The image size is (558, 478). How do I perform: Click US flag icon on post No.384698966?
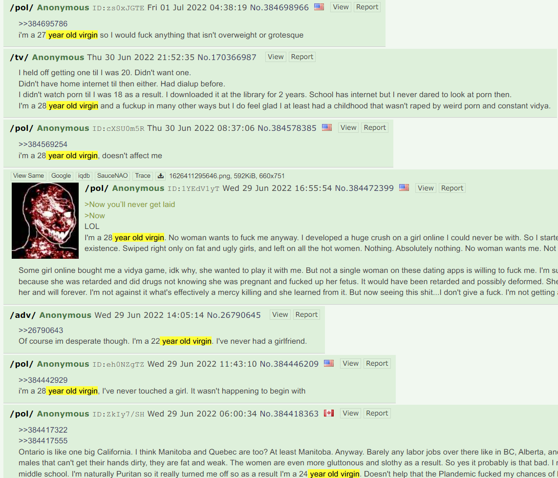[319, 7]
